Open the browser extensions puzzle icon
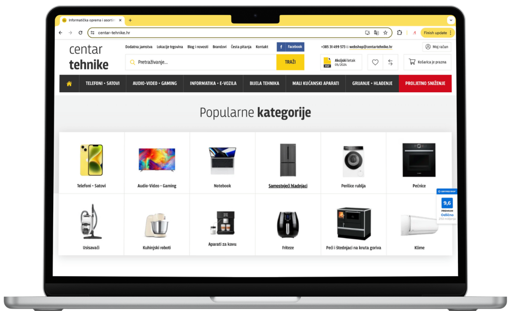The width and height of the screenshot is (511, 316). click(399, 32)
